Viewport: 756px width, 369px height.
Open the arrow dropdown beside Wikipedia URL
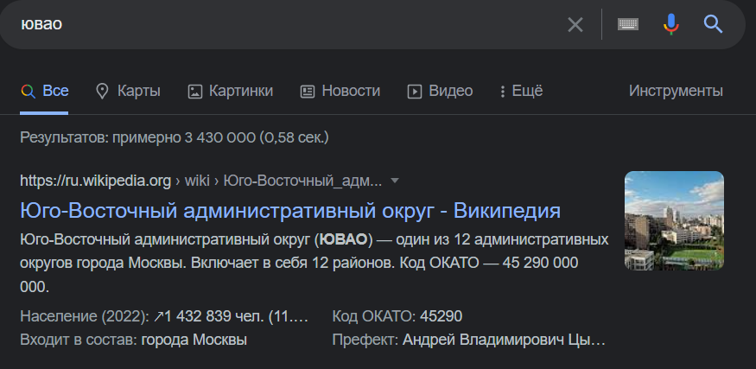coord(394,181)
